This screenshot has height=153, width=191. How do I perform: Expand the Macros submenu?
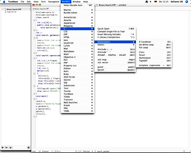point(78,10)
